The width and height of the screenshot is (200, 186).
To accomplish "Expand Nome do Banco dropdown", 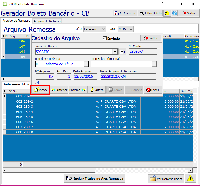I will pyautogui.click(x=115, y=52).
